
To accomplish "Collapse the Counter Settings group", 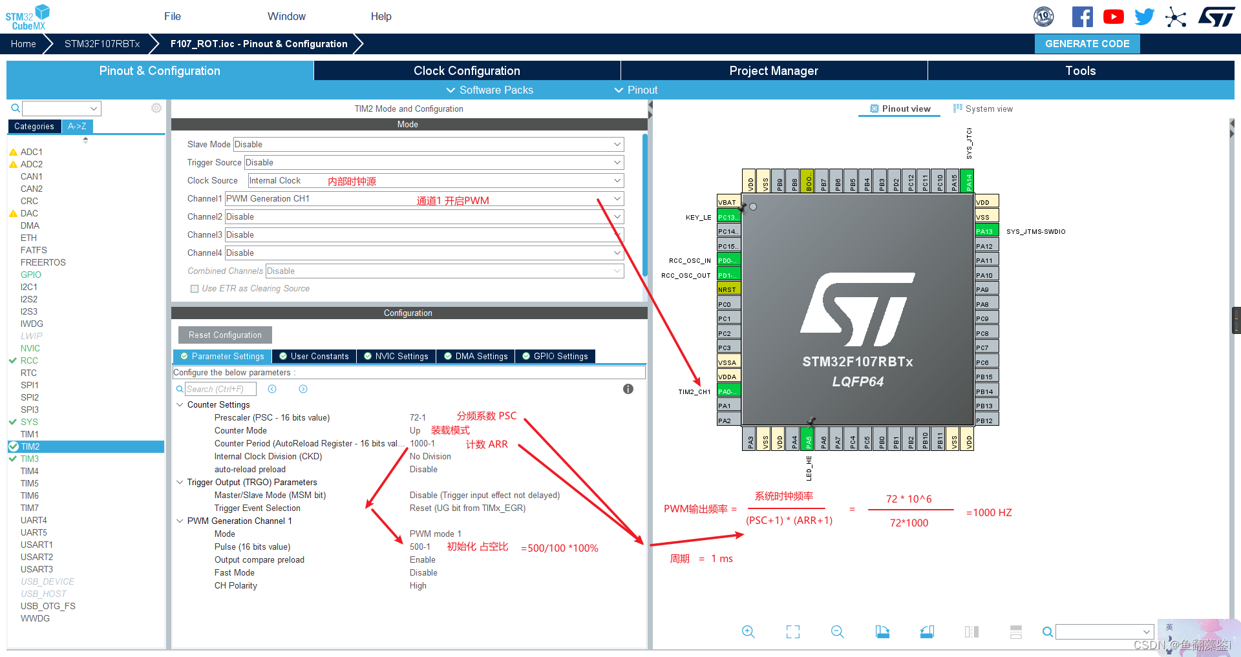I will (180, 405).
